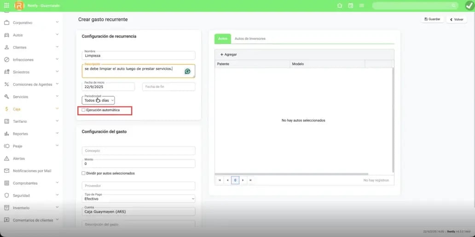Click the Concepto input field
The image size is (475, 237).
(138, 151)
